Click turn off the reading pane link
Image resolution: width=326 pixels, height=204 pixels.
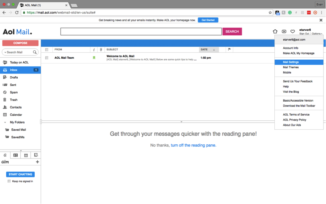194,145
